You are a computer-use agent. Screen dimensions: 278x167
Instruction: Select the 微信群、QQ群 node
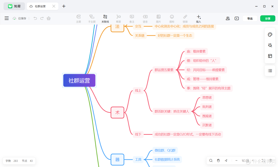165,150
